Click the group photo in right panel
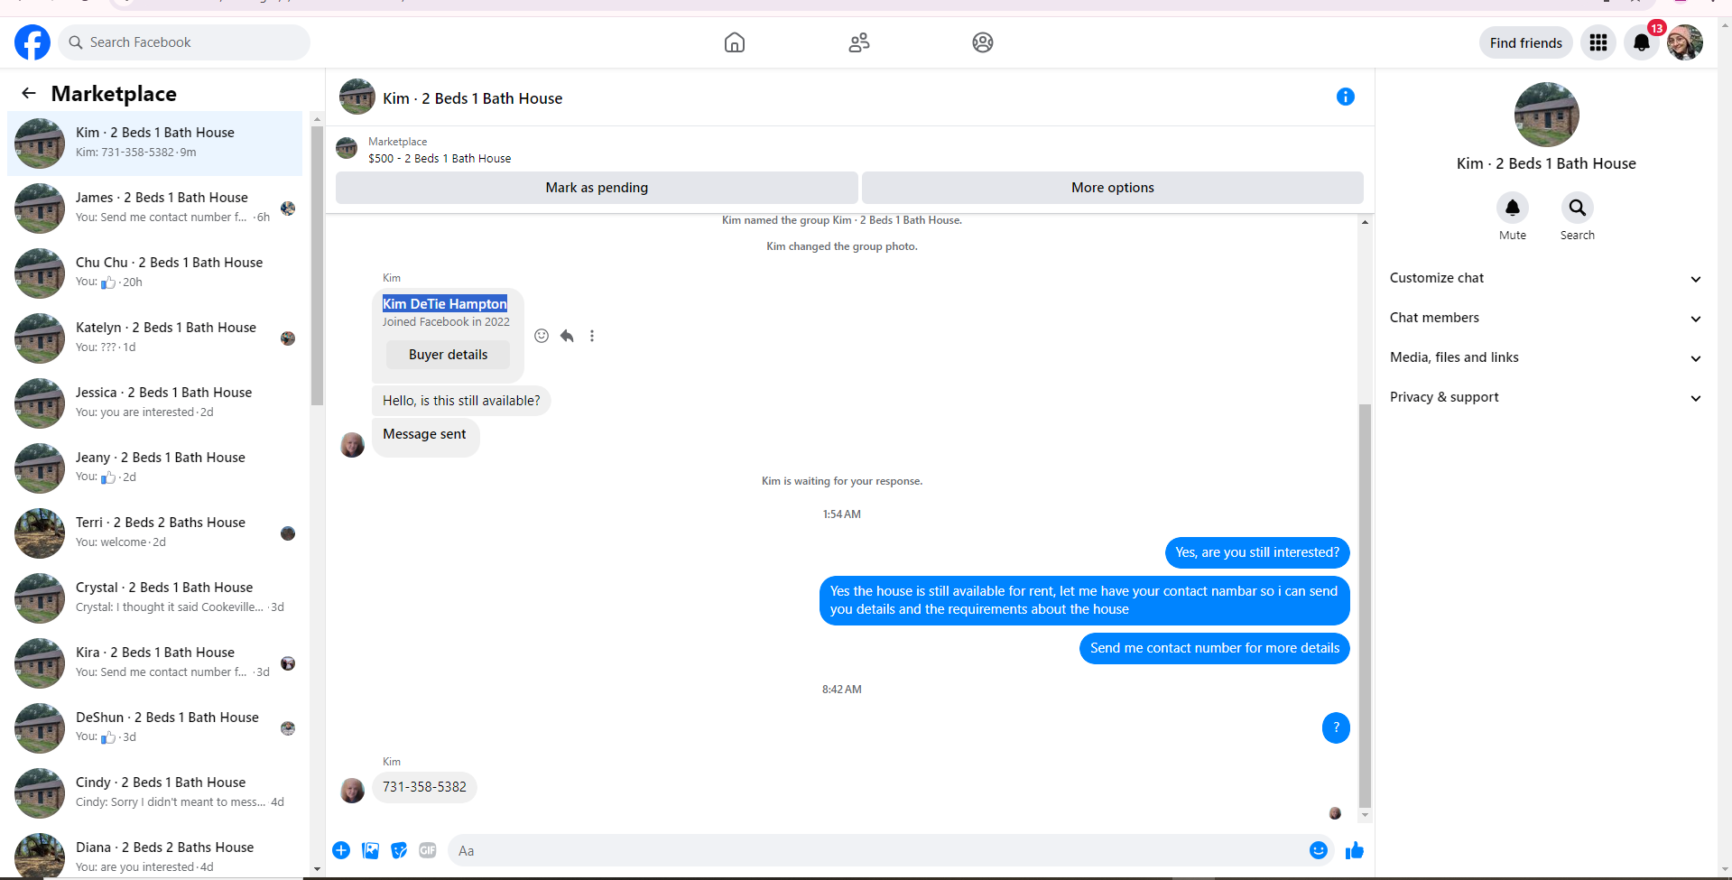The width and height of the screenshot is (1732, 880). pyautogui.click(x=1546, y=115)
